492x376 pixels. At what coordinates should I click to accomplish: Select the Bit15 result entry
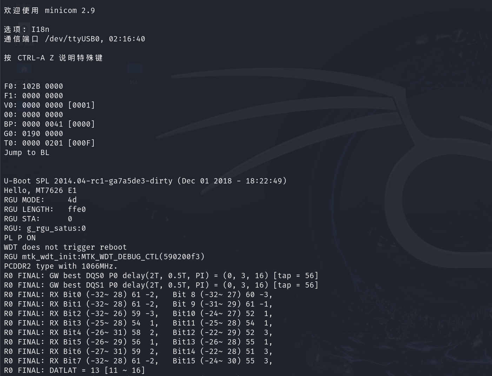pos(222,361)
